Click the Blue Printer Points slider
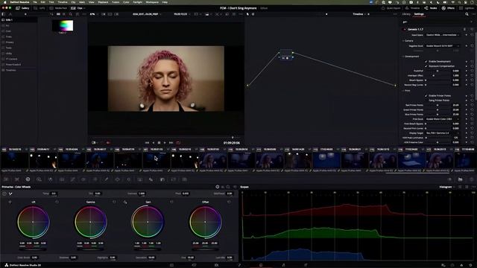 coord(437,115)
